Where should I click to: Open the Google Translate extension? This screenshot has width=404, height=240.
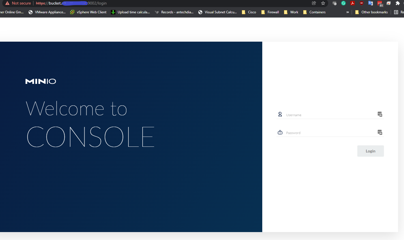coord(371,3)
